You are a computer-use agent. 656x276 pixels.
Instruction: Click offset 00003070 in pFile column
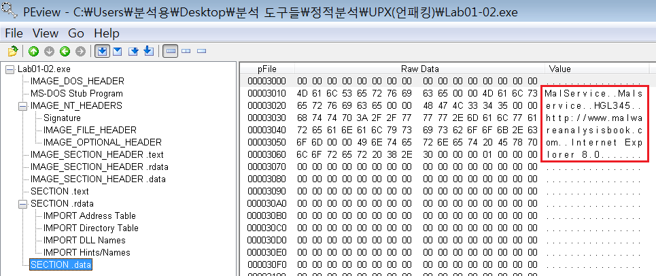click(267, 167)
